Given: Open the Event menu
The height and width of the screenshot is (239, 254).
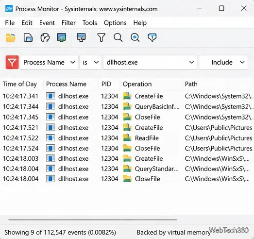Looking at the screenshot, I should (47, 23).
